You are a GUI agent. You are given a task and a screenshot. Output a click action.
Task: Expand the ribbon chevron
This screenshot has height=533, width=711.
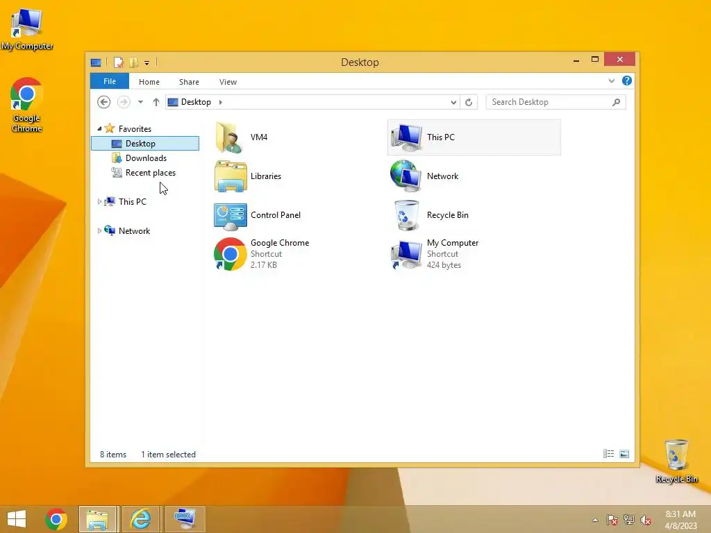point(611,81)
